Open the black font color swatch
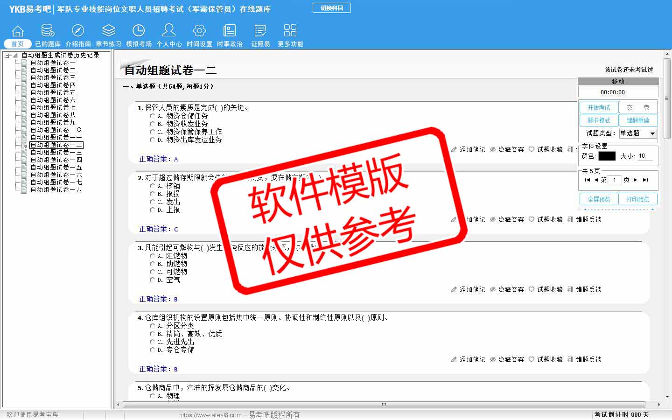The width and height of the screenshot is (672, 420). [607, 156]
